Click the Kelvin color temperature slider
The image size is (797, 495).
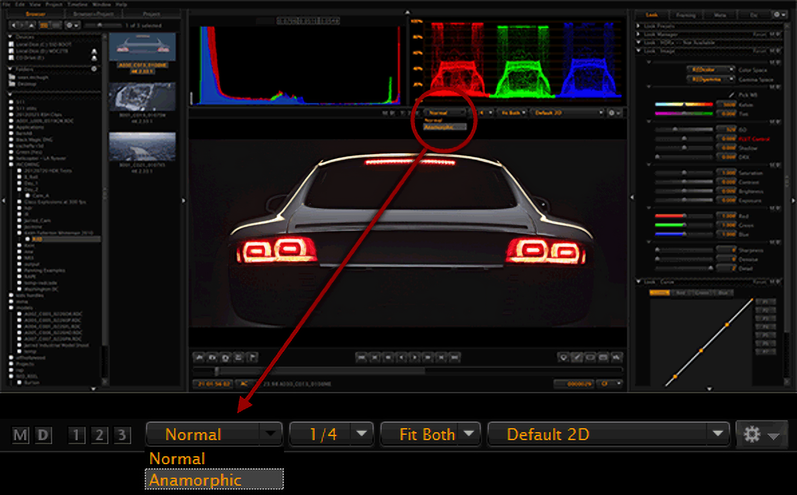[683, 104]
